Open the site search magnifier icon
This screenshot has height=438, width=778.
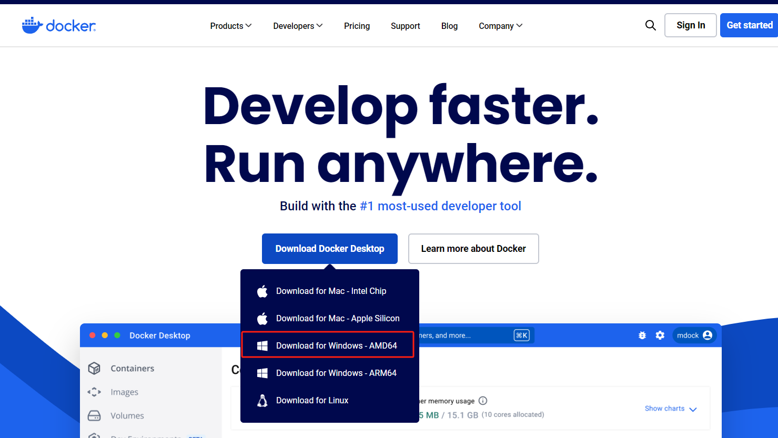click(650, 25)
